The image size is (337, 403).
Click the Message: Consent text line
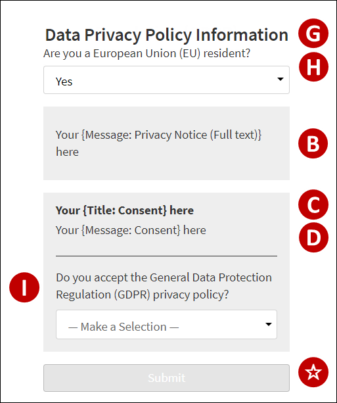pyautogui.click(x=131, y=230)
